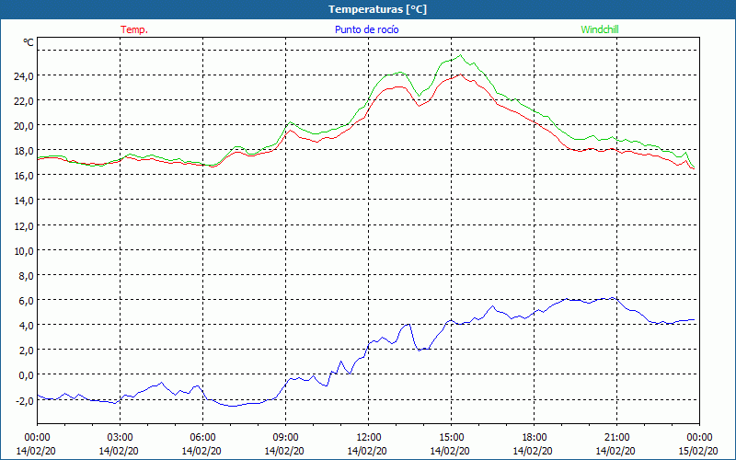Click the blue dew point peak near 21:00

613,297
